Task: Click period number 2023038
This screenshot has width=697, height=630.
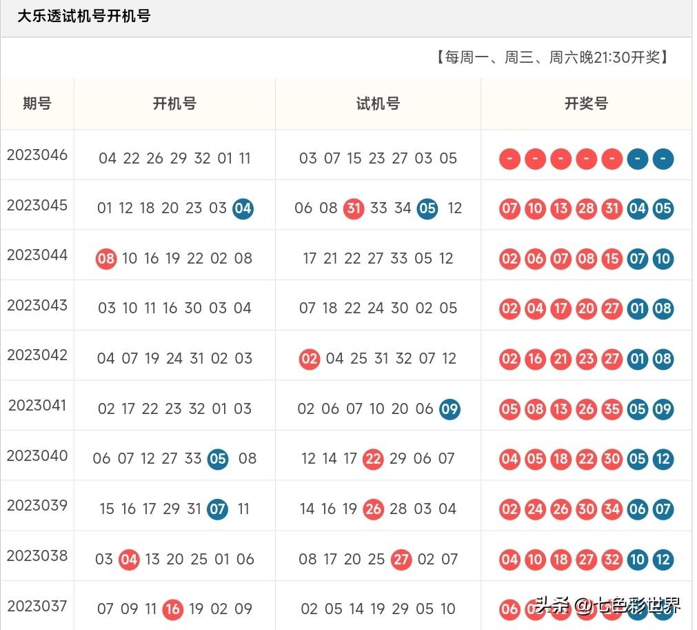Action: point(37,555)
